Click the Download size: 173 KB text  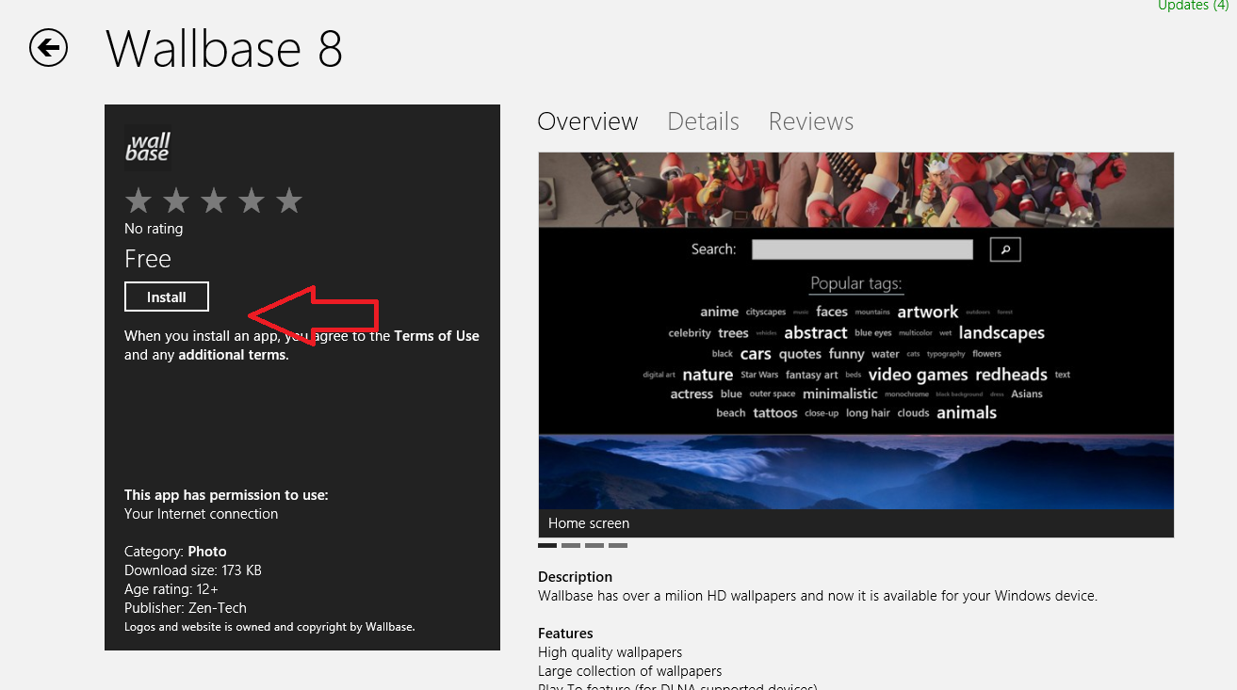(193, 570)
